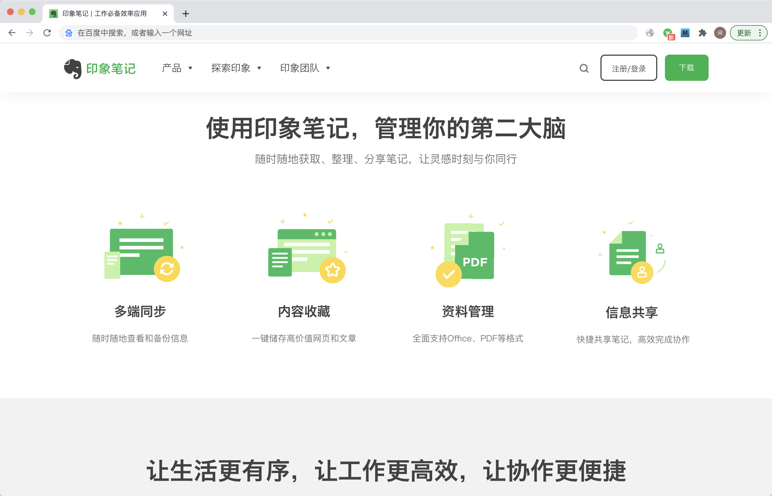Image resolution: width=772 pixels, height=496 pixels.
Task: Click the multi-device sync illustration icon
Action: click(142, 253)
